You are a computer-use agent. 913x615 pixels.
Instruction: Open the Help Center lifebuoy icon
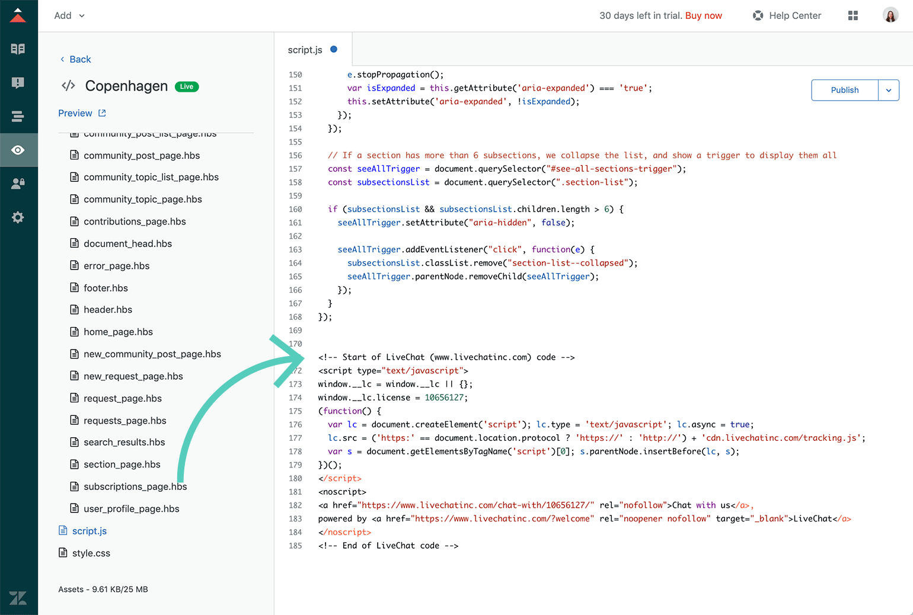(758, 15)
